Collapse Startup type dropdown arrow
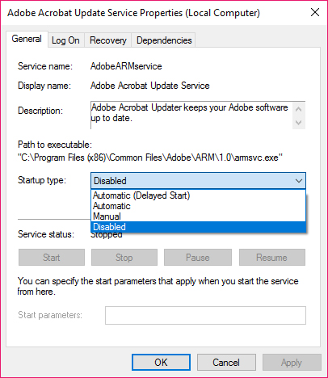 (299, 181)
